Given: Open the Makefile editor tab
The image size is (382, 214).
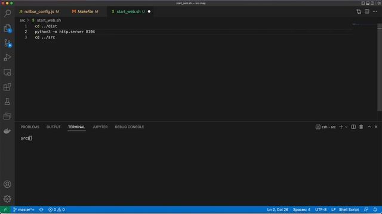Looking at the screenshot, I should [x=86, y=11].
